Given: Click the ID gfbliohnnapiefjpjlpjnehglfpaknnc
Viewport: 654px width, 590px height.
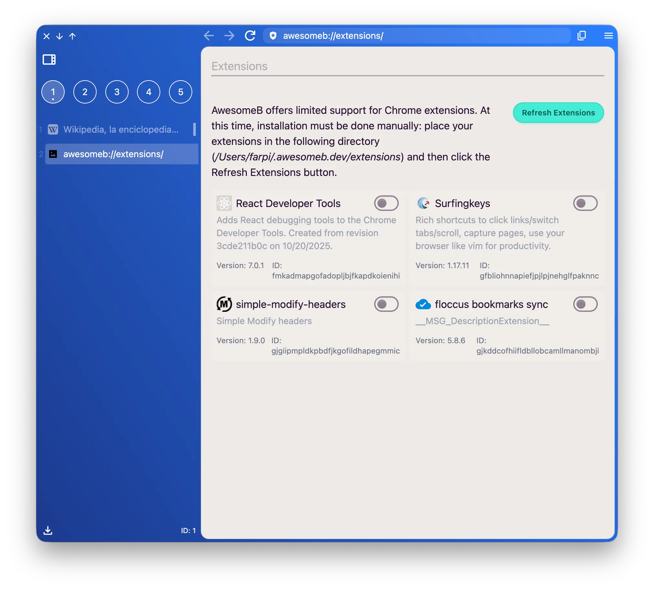Looking at the screenshot, I should coord(539,276).
